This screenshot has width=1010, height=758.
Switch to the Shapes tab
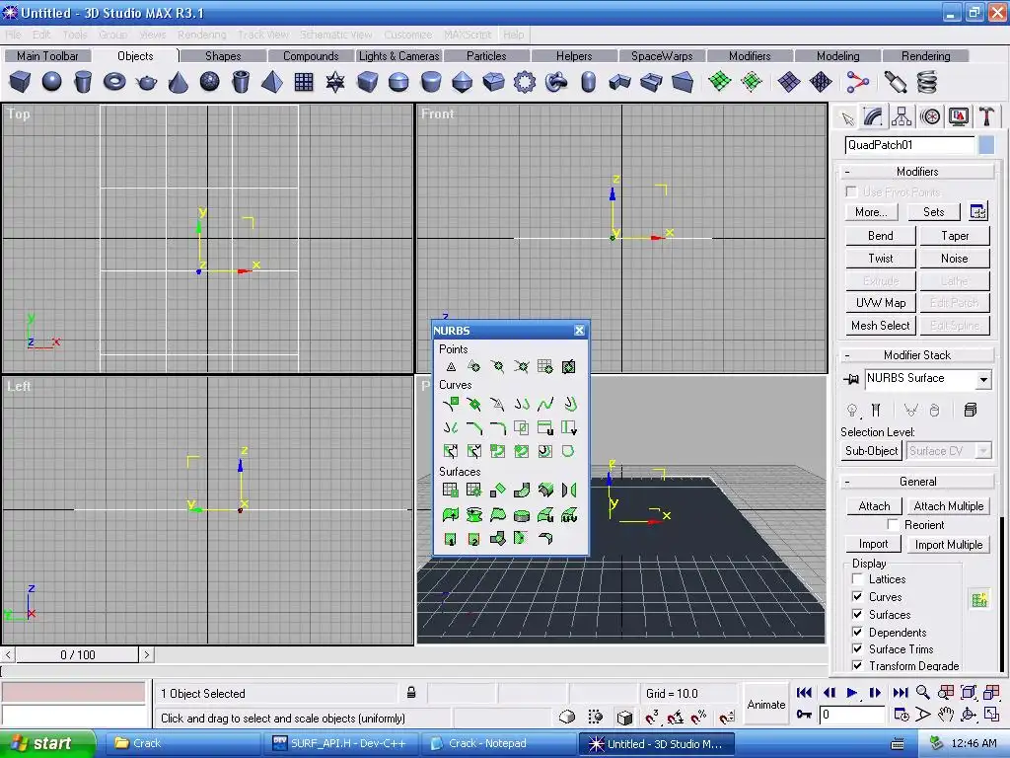pos(223,56)
